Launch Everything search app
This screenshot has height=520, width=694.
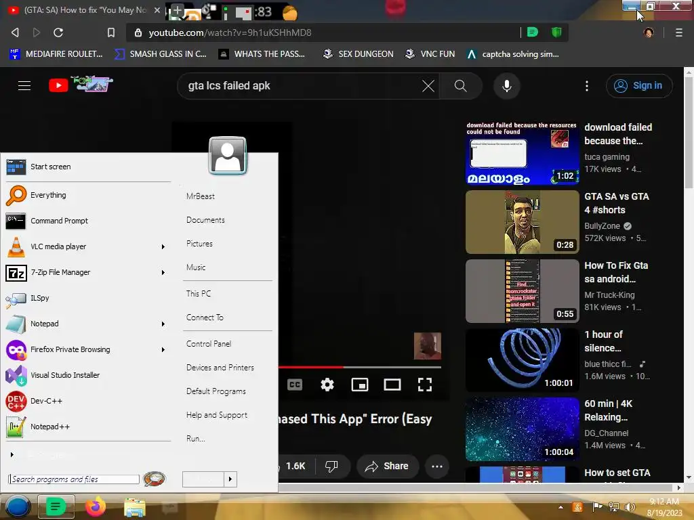(87, 195)
